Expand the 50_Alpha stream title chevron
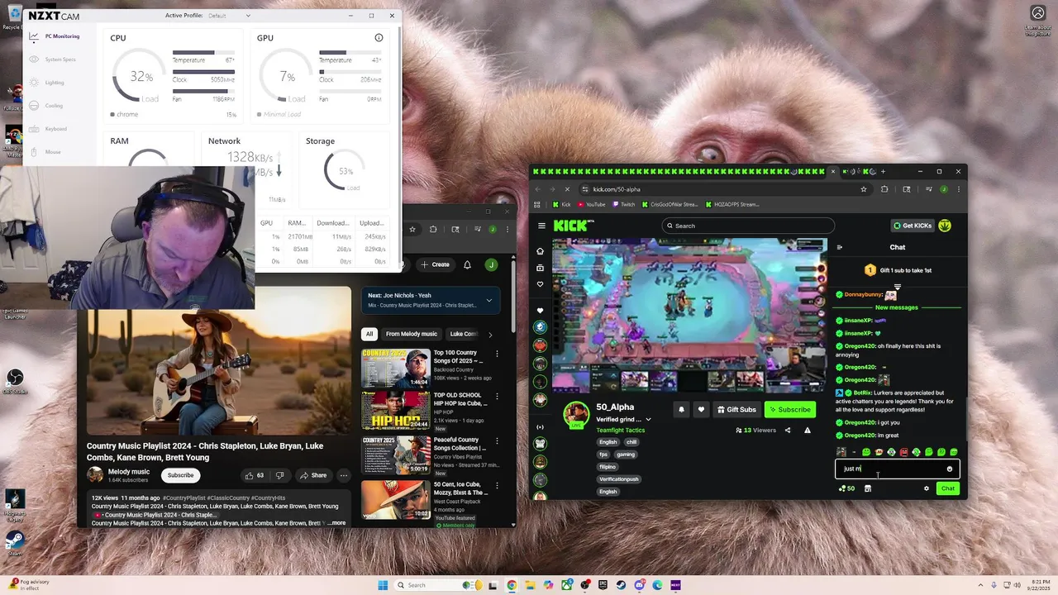 point(648,419)
